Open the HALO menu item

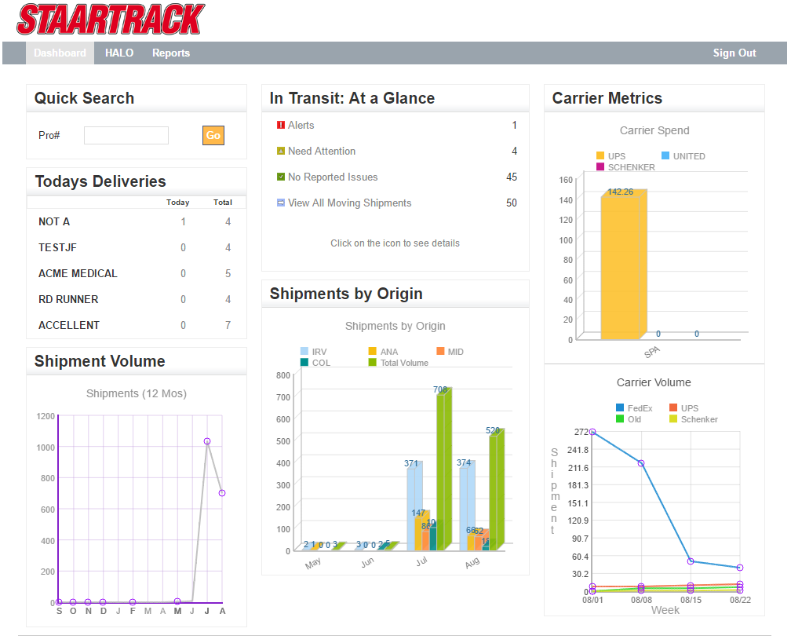(119, 53)
